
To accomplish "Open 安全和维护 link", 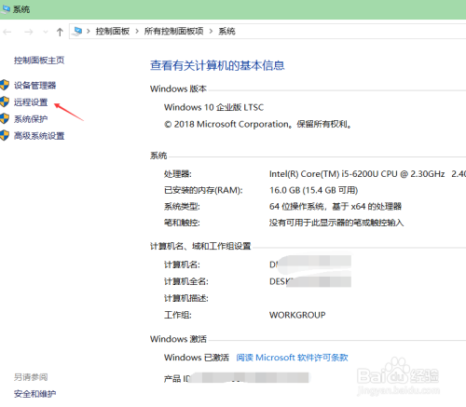I will point(34,394).
